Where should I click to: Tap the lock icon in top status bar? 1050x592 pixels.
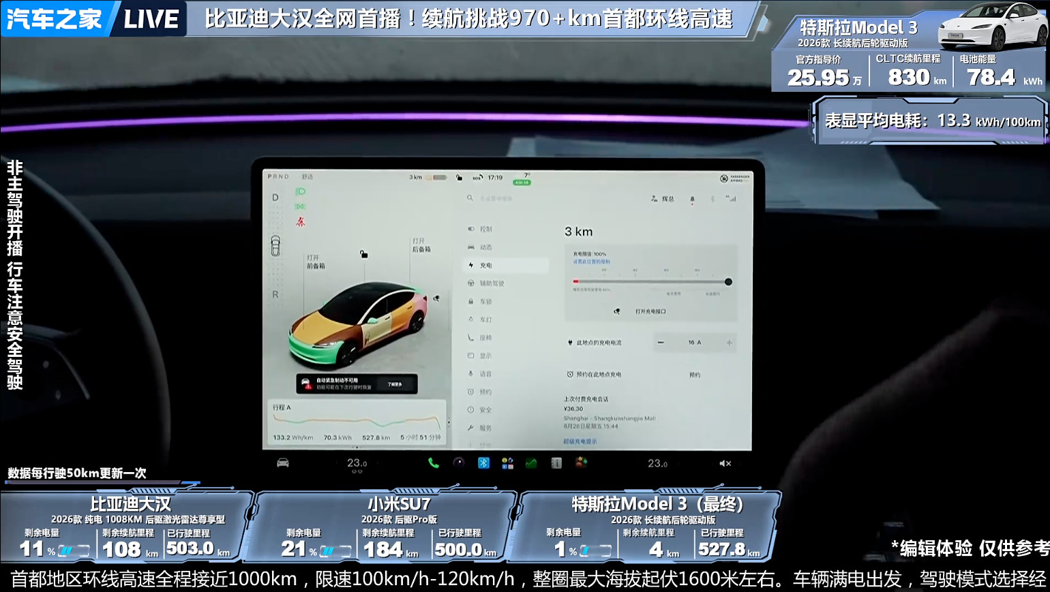[459, 177]
